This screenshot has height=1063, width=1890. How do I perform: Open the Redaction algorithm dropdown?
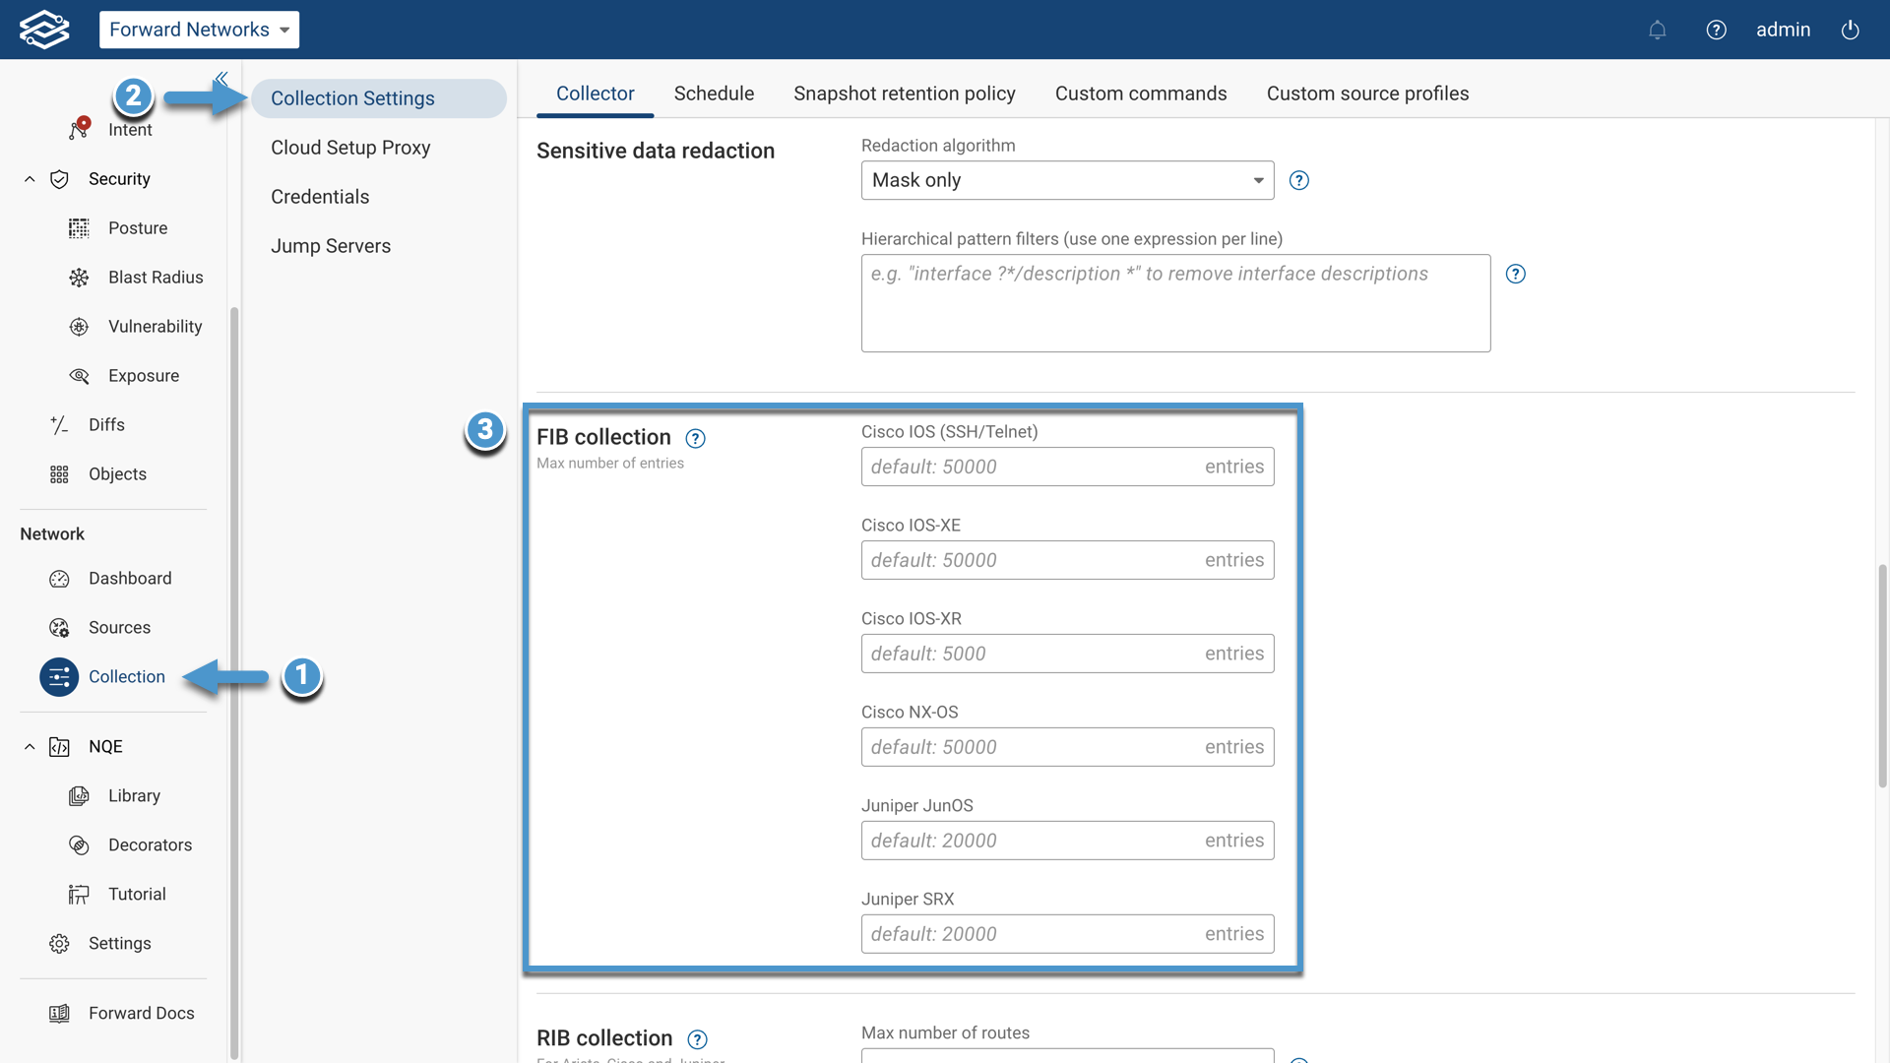tap(1067, 180)
